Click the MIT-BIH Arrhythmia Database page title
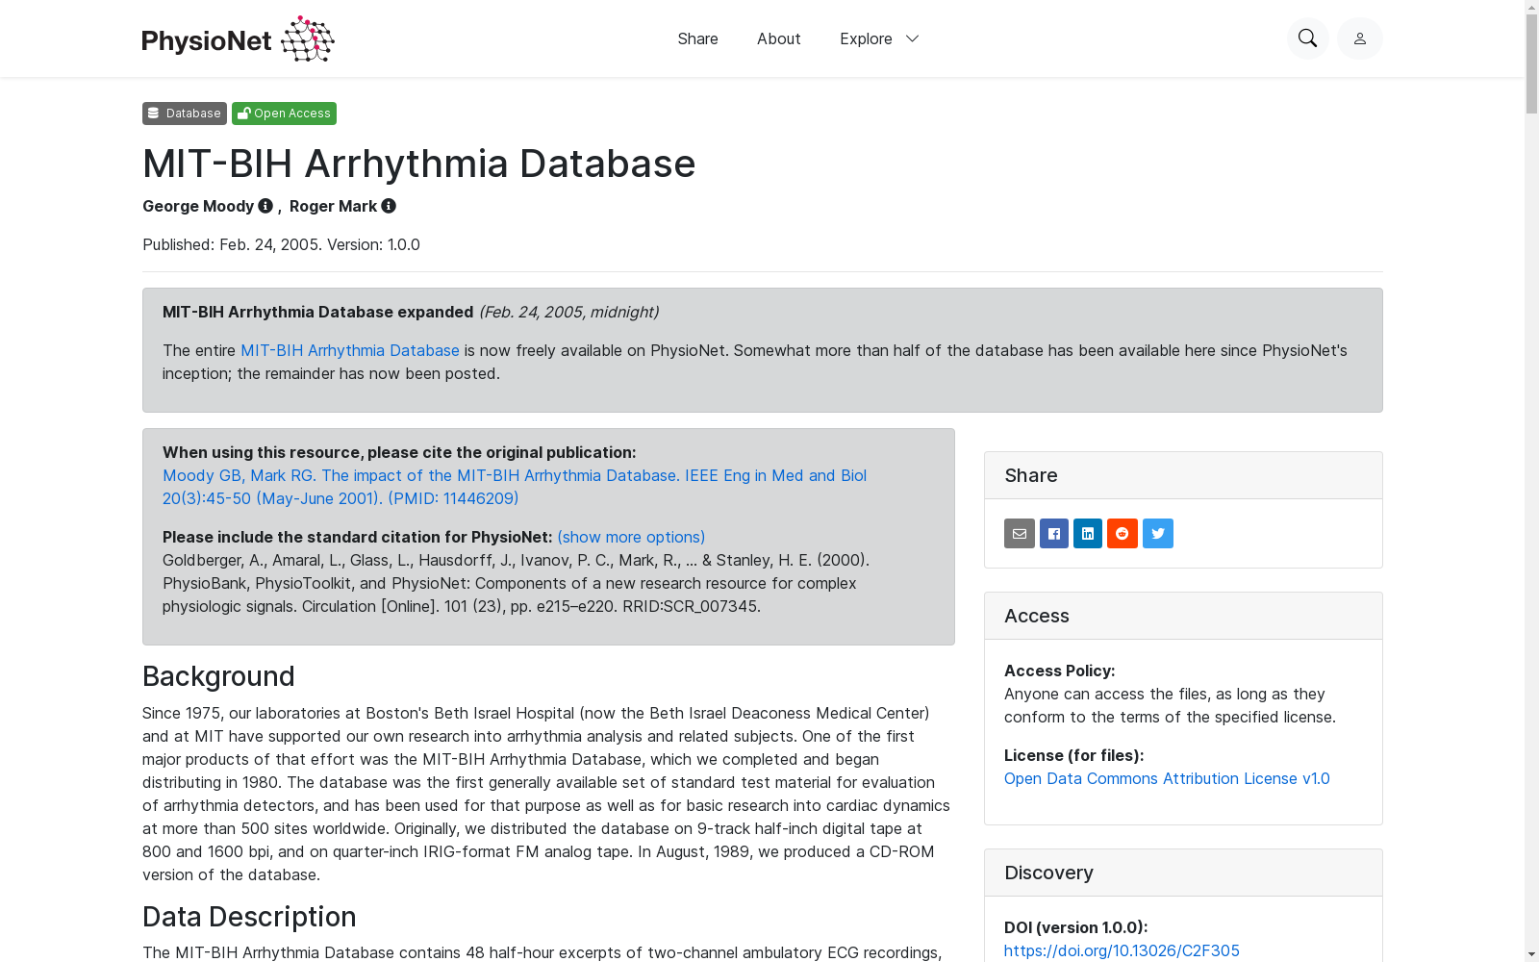The height and width of the screenshot is (962, 1539). pyautogui.click(x=418, y=164)
